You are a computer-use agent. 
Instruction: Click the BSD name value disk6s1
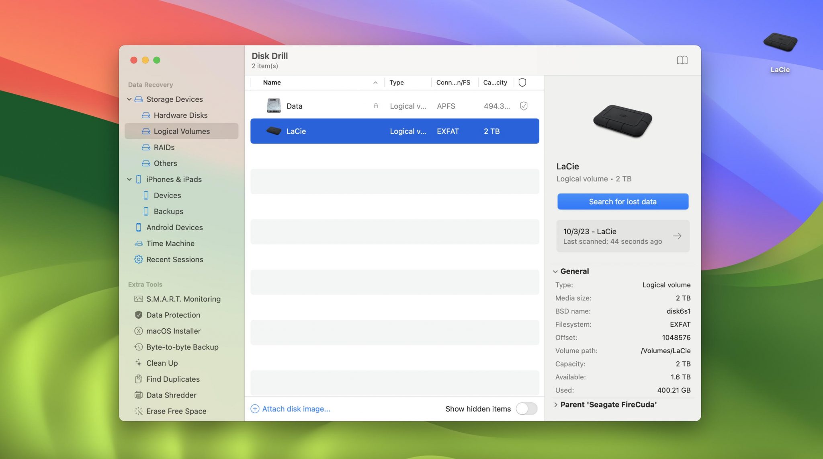coord(678,311)
